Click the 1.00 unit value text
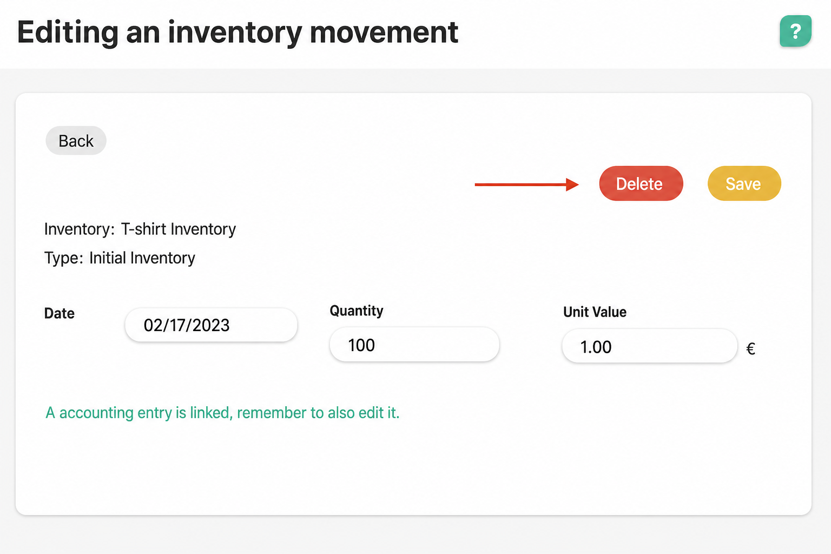 596,347
